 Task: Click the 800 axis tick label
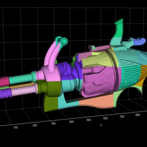138,115
